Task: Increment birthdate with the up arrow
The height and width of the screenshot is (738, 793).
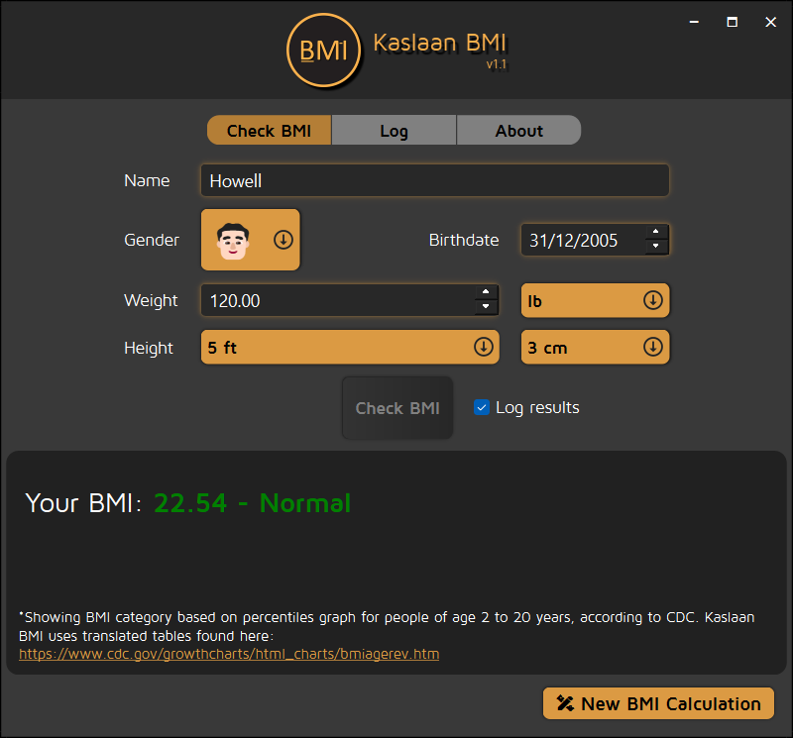Action: coord(656,232)
